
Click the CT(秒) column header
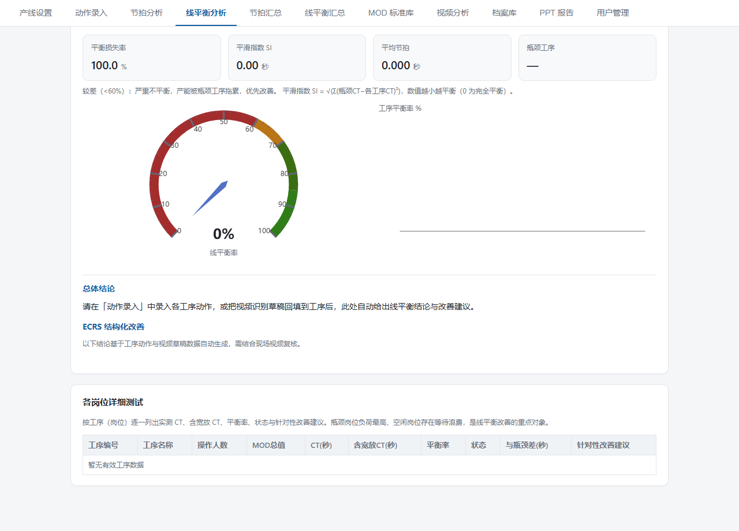coord(326,445)
